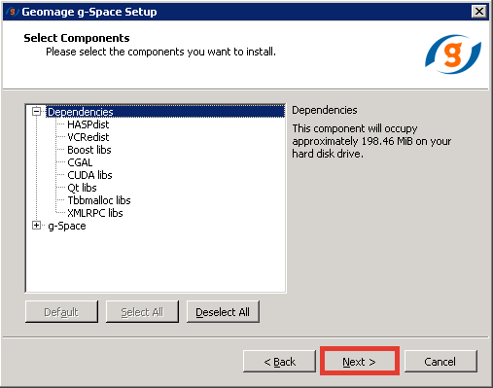
Task: Expand the g-Space tree node
Action: tap(36, 226)
